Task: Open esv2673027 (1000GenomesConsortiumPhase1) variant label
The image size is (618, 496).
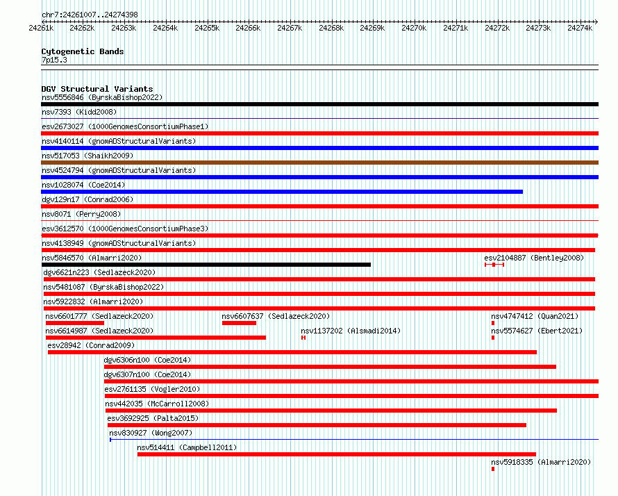Action: (x=125, y=126)
